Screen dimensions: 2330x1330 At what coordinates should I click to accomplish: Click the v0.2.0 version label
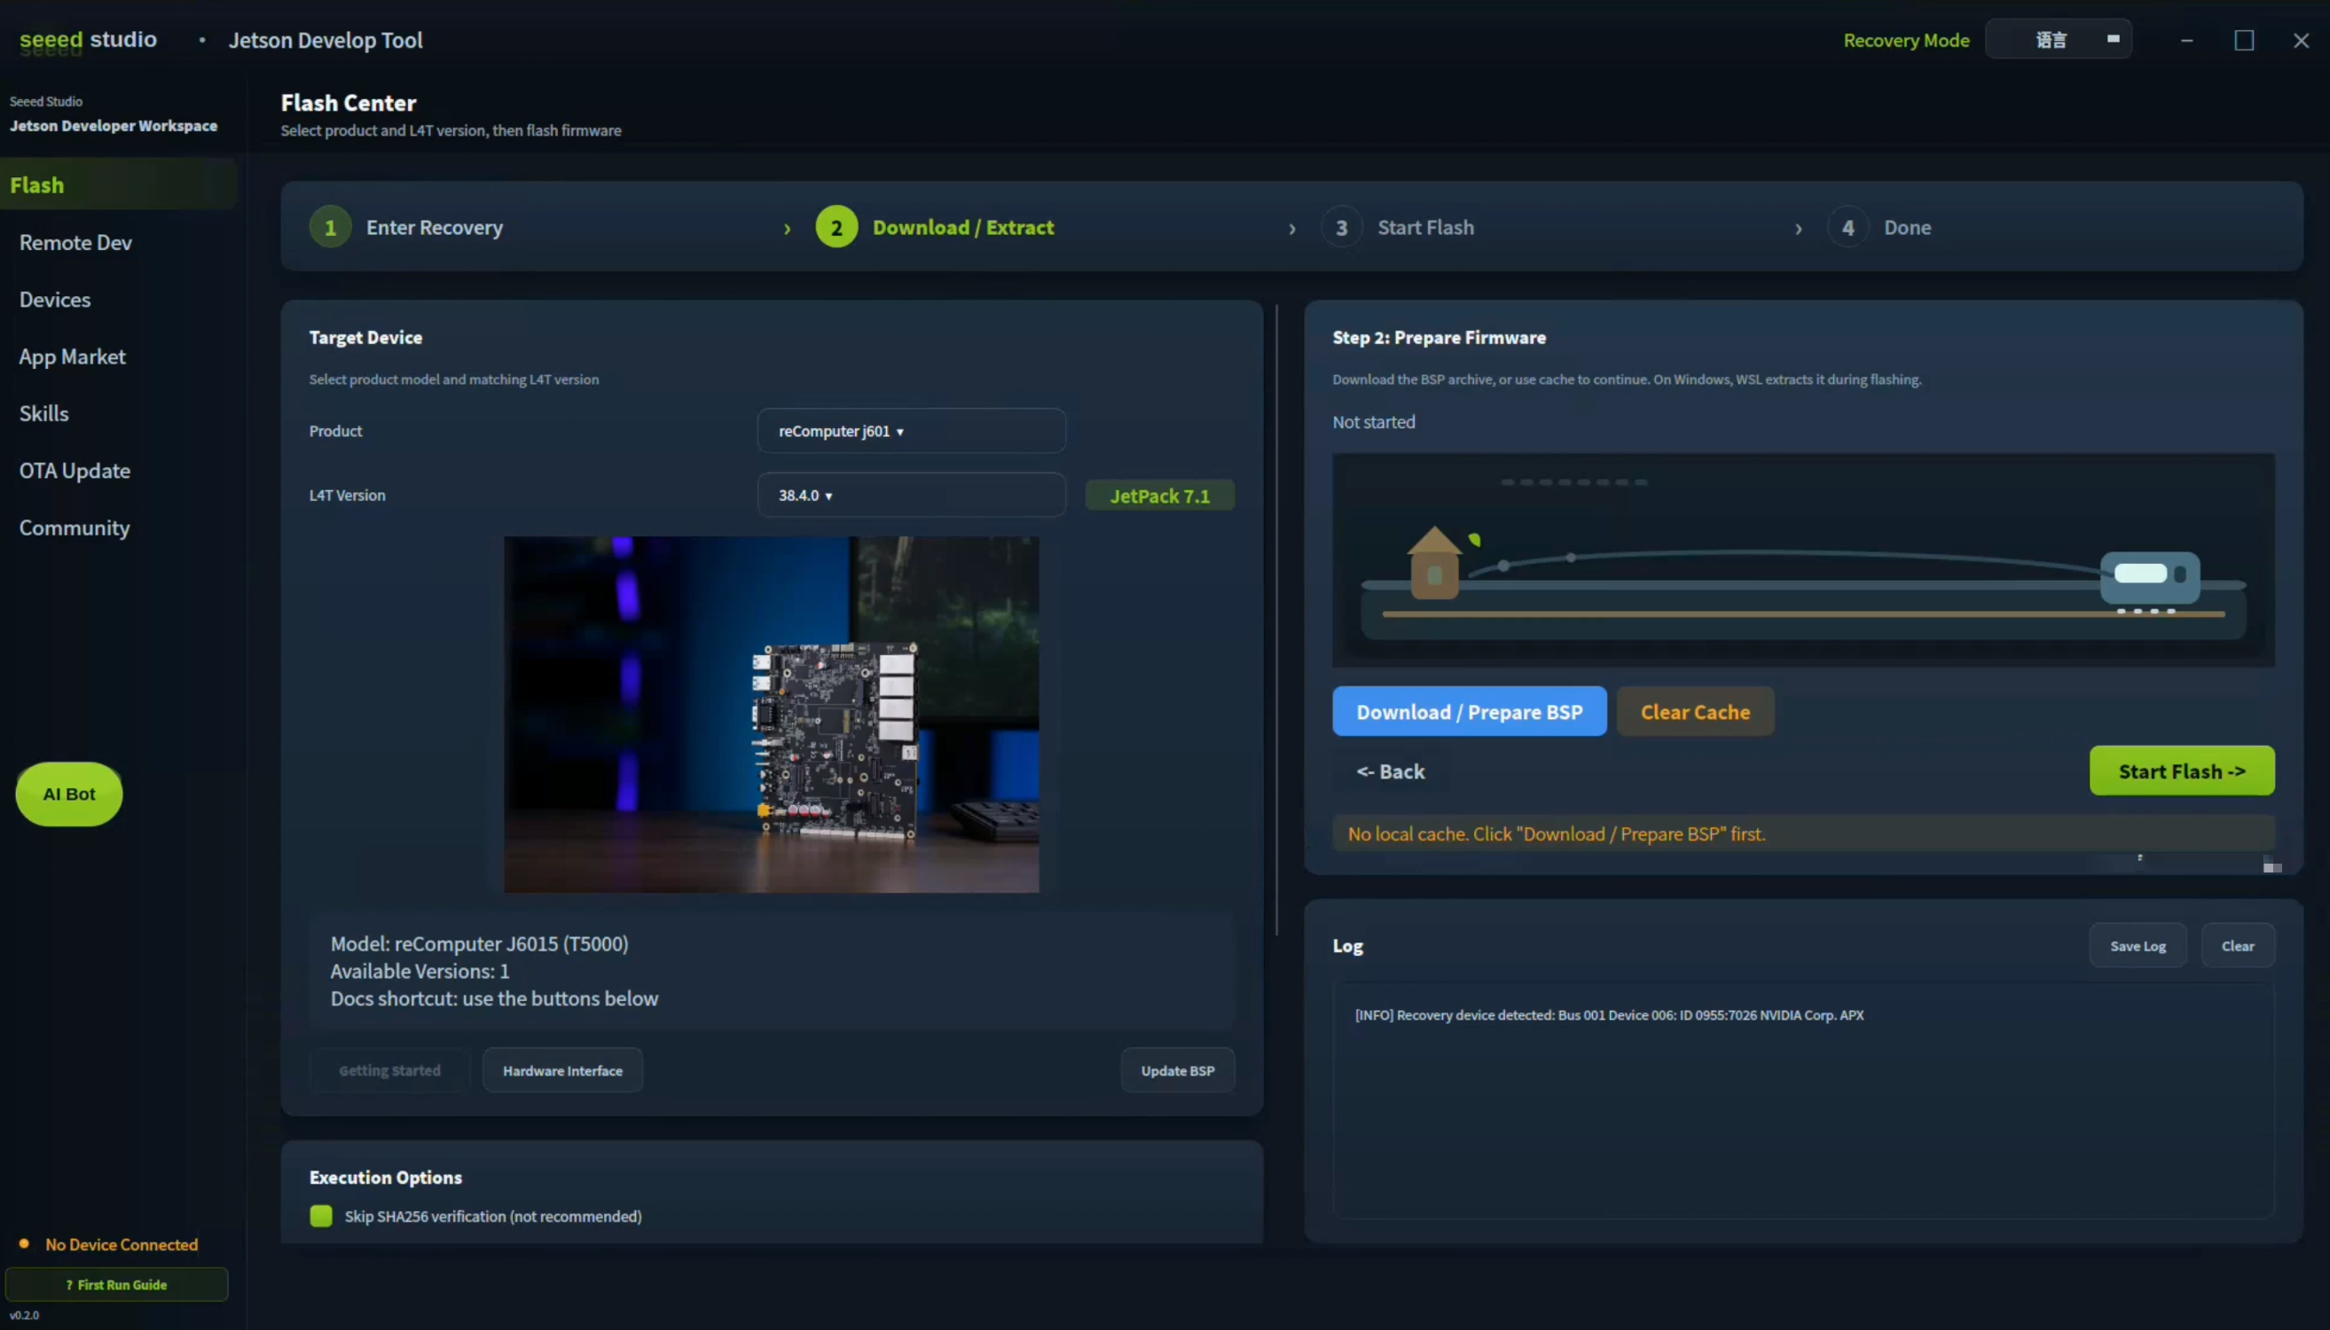[25, 1316]
